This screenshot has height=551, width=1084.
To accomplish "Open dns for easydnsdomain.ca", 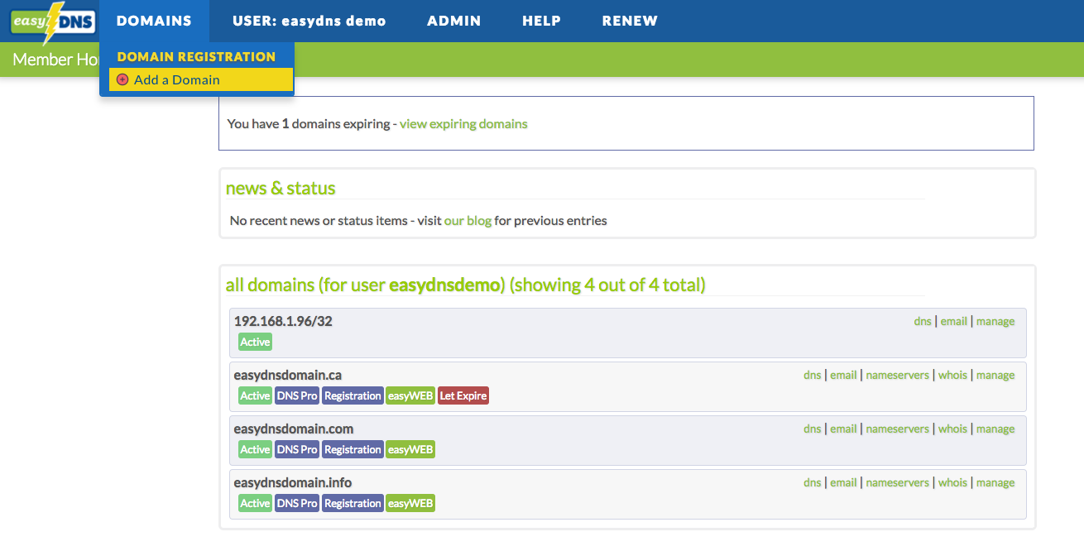I will 813,376.
